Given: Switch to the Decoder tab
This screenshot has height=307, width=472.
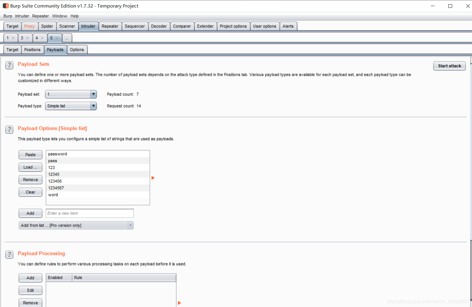Looking at the screenshot, I should tap(159, 26).
